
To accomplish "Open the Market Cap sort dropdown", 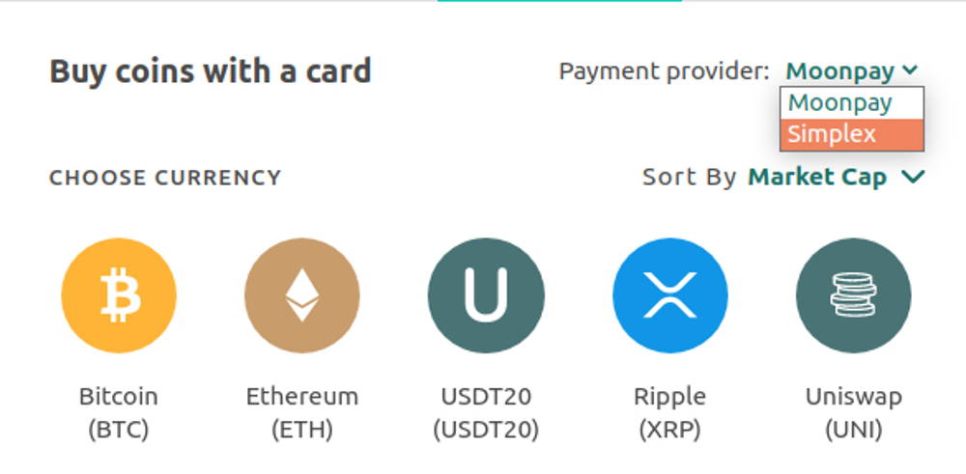I will [x=836, y=178].
